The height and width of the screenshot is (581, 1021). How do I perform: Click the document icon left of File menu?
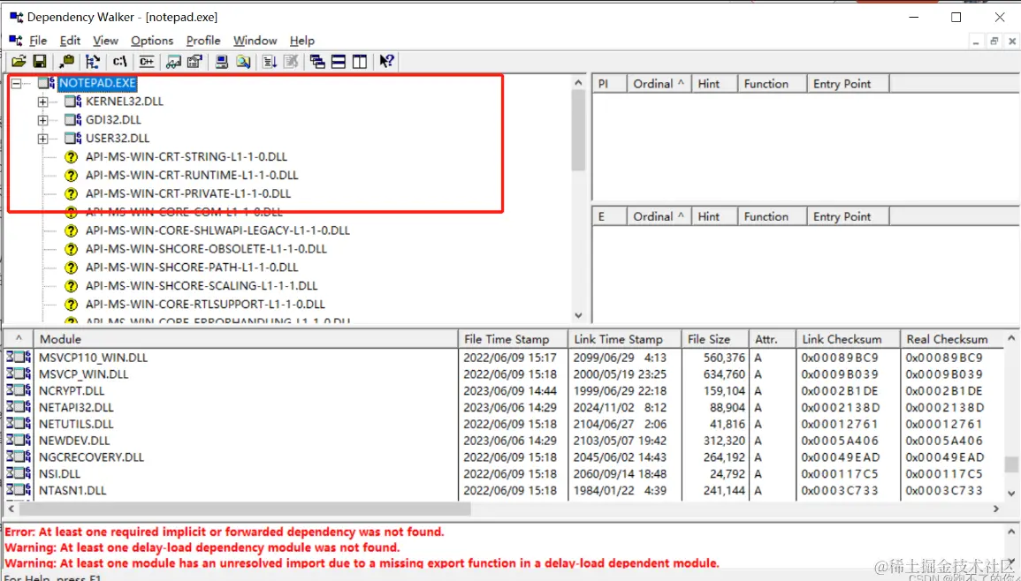click(16, 41)
